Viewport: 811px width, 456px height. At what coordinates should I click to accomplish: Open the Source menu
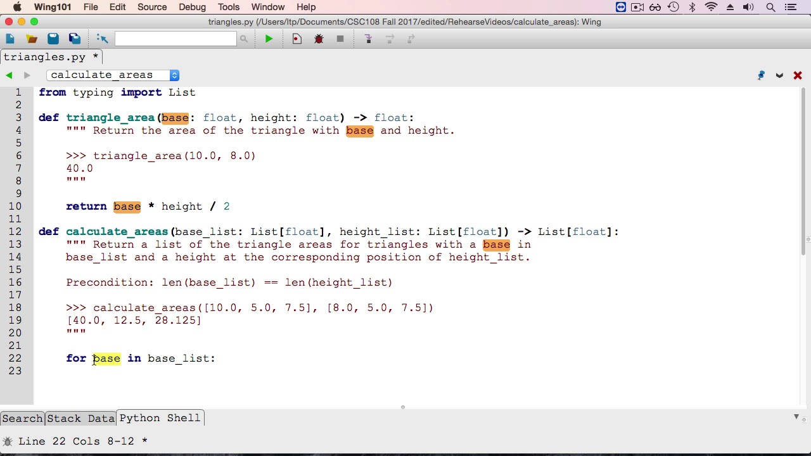[x=152, y=7]
